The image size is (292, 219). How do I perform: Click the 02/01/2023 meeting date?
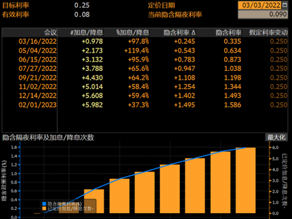tap(37, 104)
